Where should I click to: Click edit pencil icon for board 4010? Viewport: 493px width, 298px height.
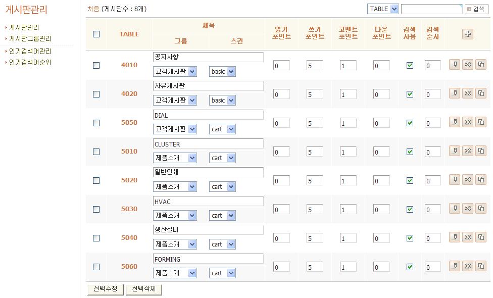455,65
